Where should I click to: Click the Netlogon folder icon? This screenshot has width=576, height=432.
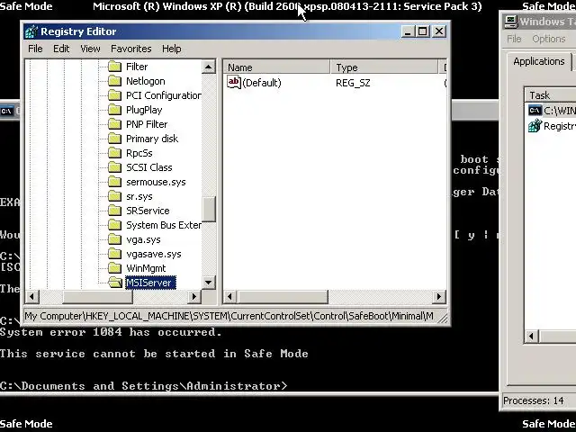pos(115,81)
